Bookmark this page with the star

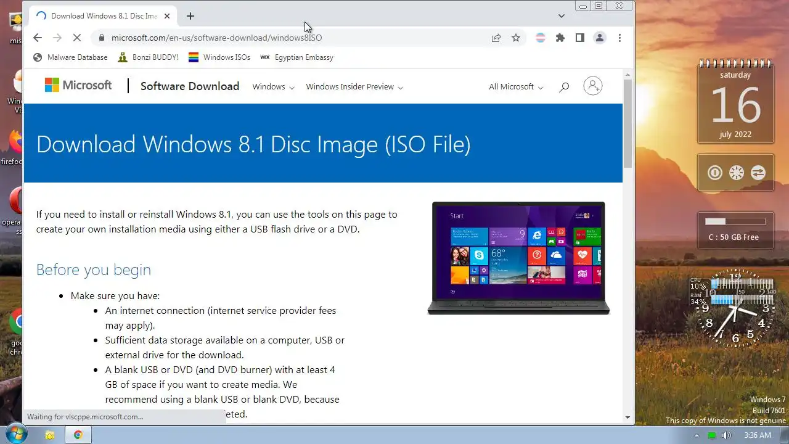pos(516,38)
